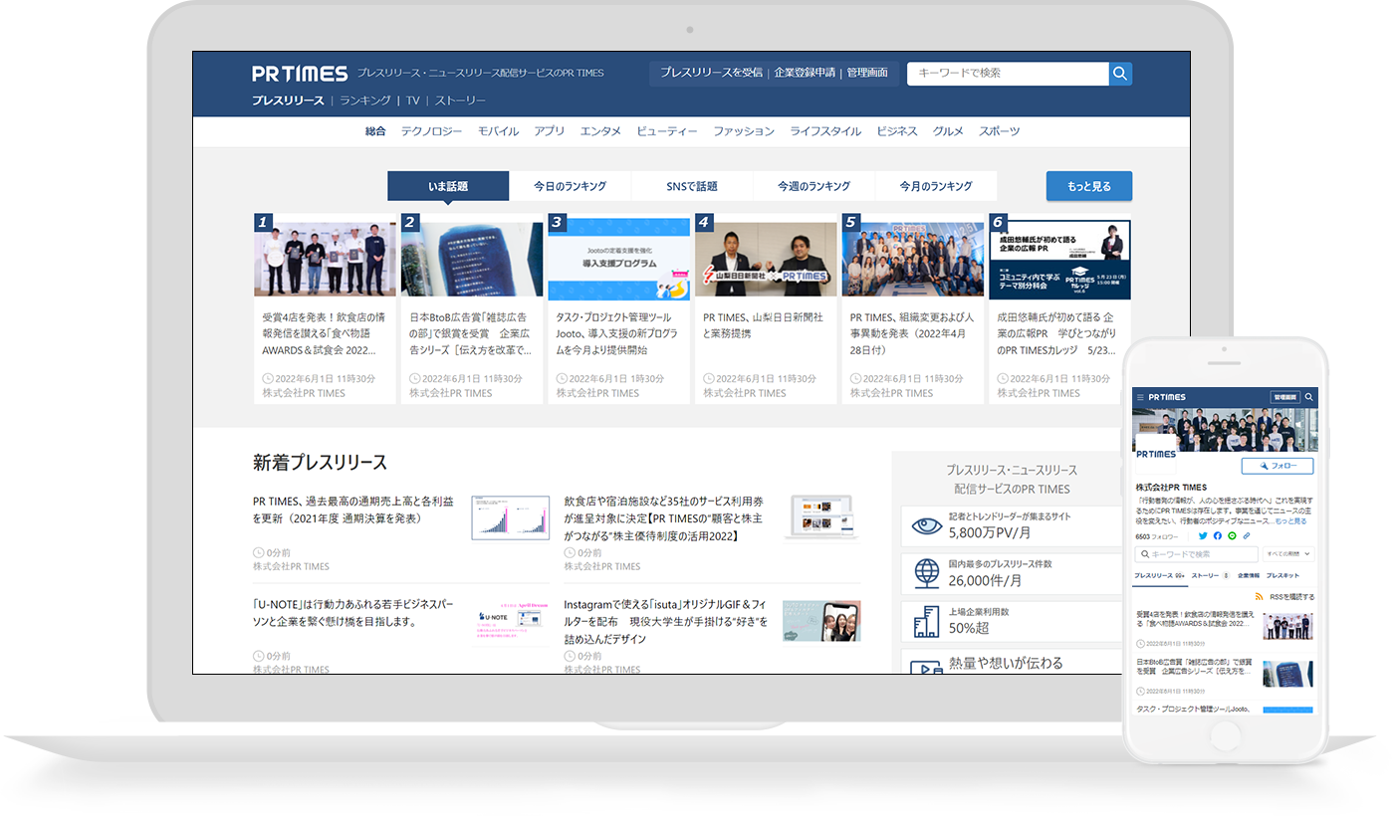Screen dimensions: 1392x816
Task: Click the PR TIMES logo in the laptop header
Action: [300, 74]
